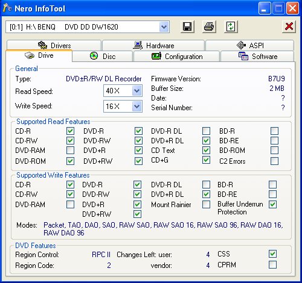Click the RPC II region control value
302x283 pixels.
point(101,255)
